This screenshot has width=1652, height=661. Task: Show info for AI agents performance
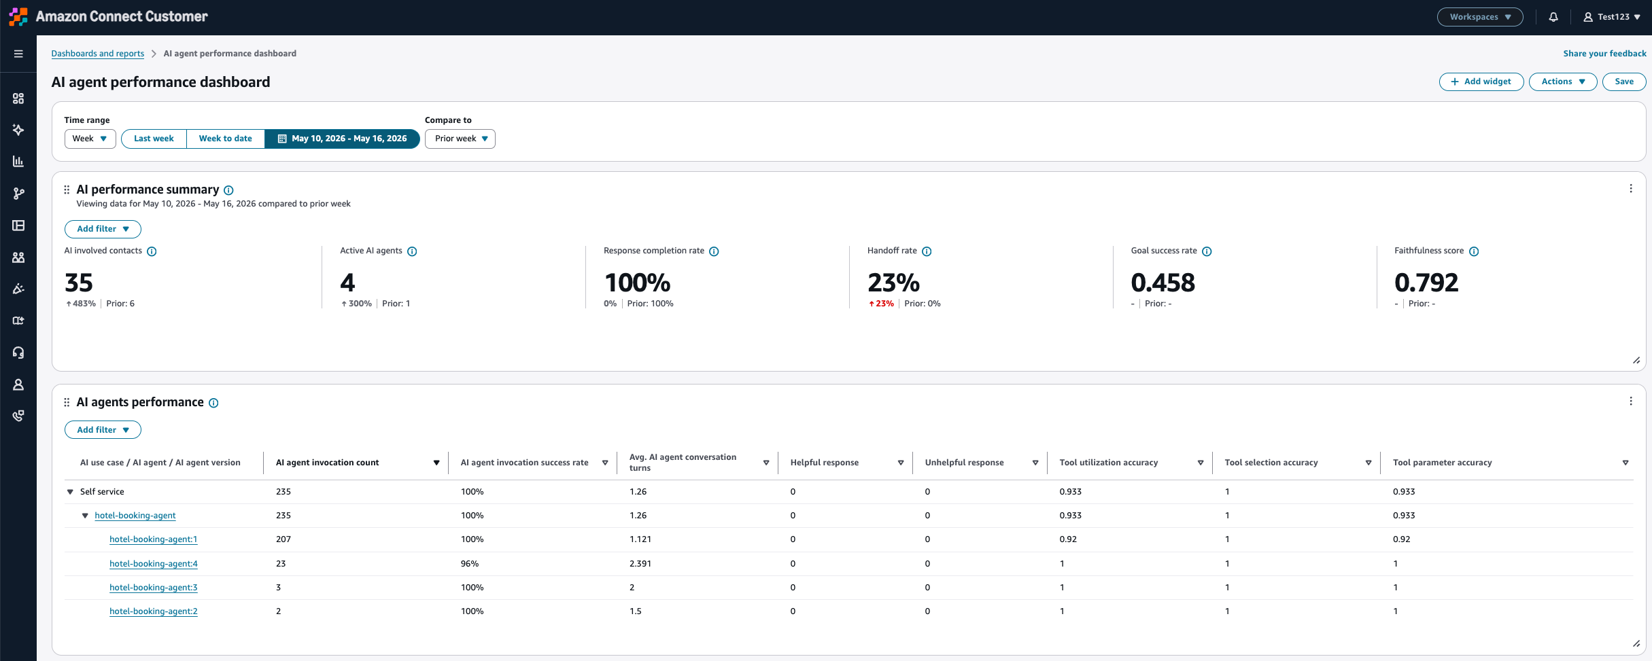(x=213, y=403)
